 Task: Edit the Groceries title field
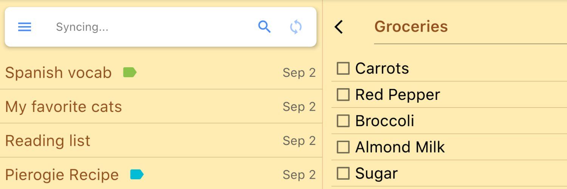[471, 27]
